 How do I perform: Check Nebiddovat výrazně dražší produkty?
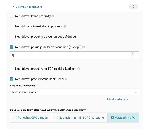[x=12, y=26]
